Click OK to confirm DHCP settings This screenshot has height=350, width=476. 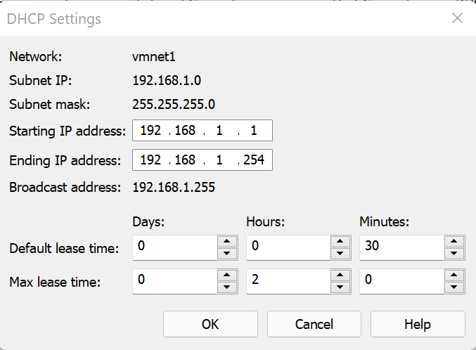click(x=210, y=324)
